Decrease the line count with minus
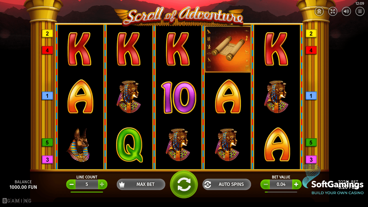This screenshot has height=207, width=368. 71,184
